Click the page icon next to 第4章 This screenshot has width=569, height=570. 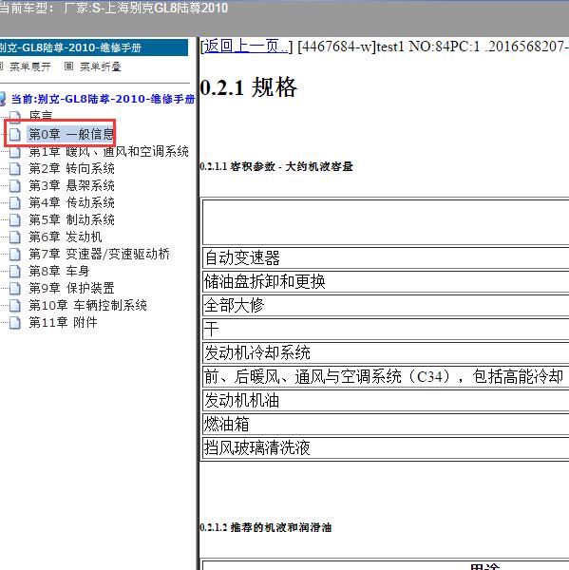tap(14, 203)
